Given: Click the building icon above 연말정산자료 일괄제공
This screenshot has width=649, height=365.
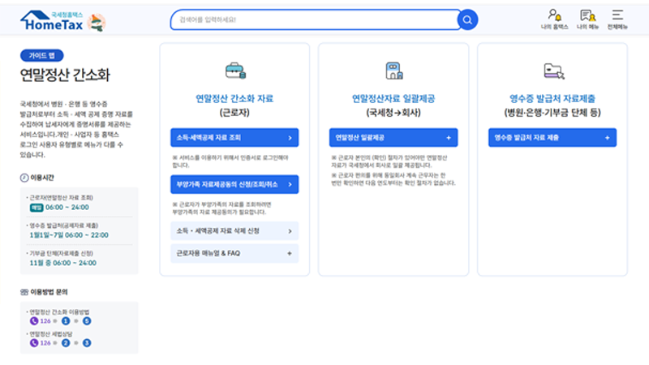Looking at the screenshot, I should pyautogui.click(x=393, y=71).
